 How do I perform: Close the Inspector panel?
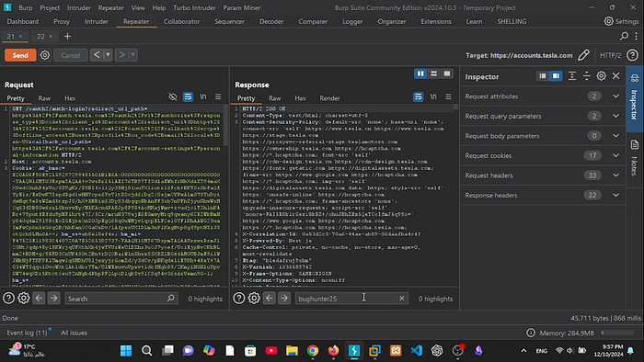point(616,76)
